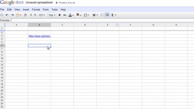Image resolution: width=194 pixels, height=109 pixels.
Task: Click the Sigma functions icon
Action: pos(112,15)
